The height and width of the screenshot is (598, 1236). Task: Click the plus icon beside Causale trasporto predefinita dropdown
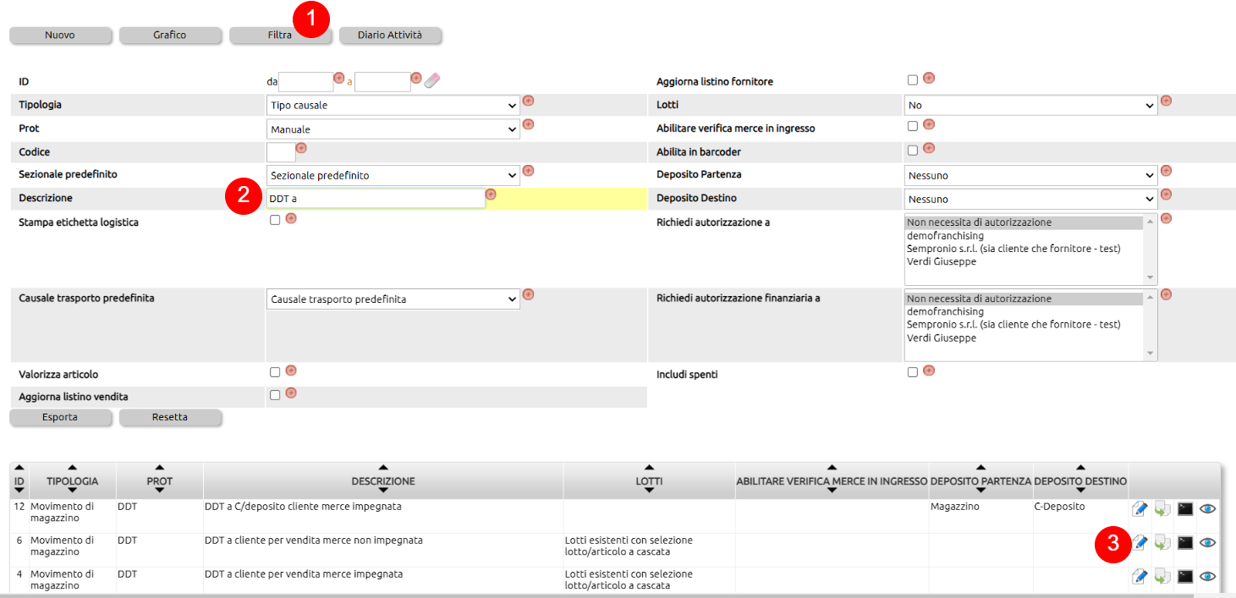(529, 294)
